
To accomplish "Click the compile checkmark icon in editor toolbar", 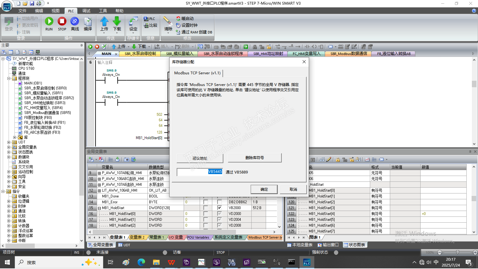I will pyautogui.click(x=104, y=47).
